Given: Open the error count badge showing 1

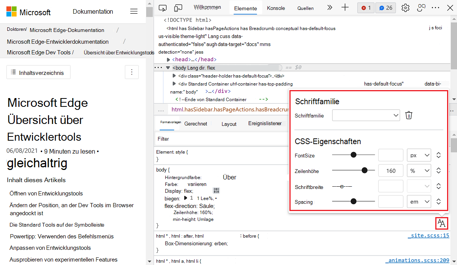Looking at the screenshot, I should [366, 8].
